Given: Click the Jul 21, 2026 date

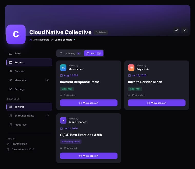Looking at the screenshot, I should [71, 128].
